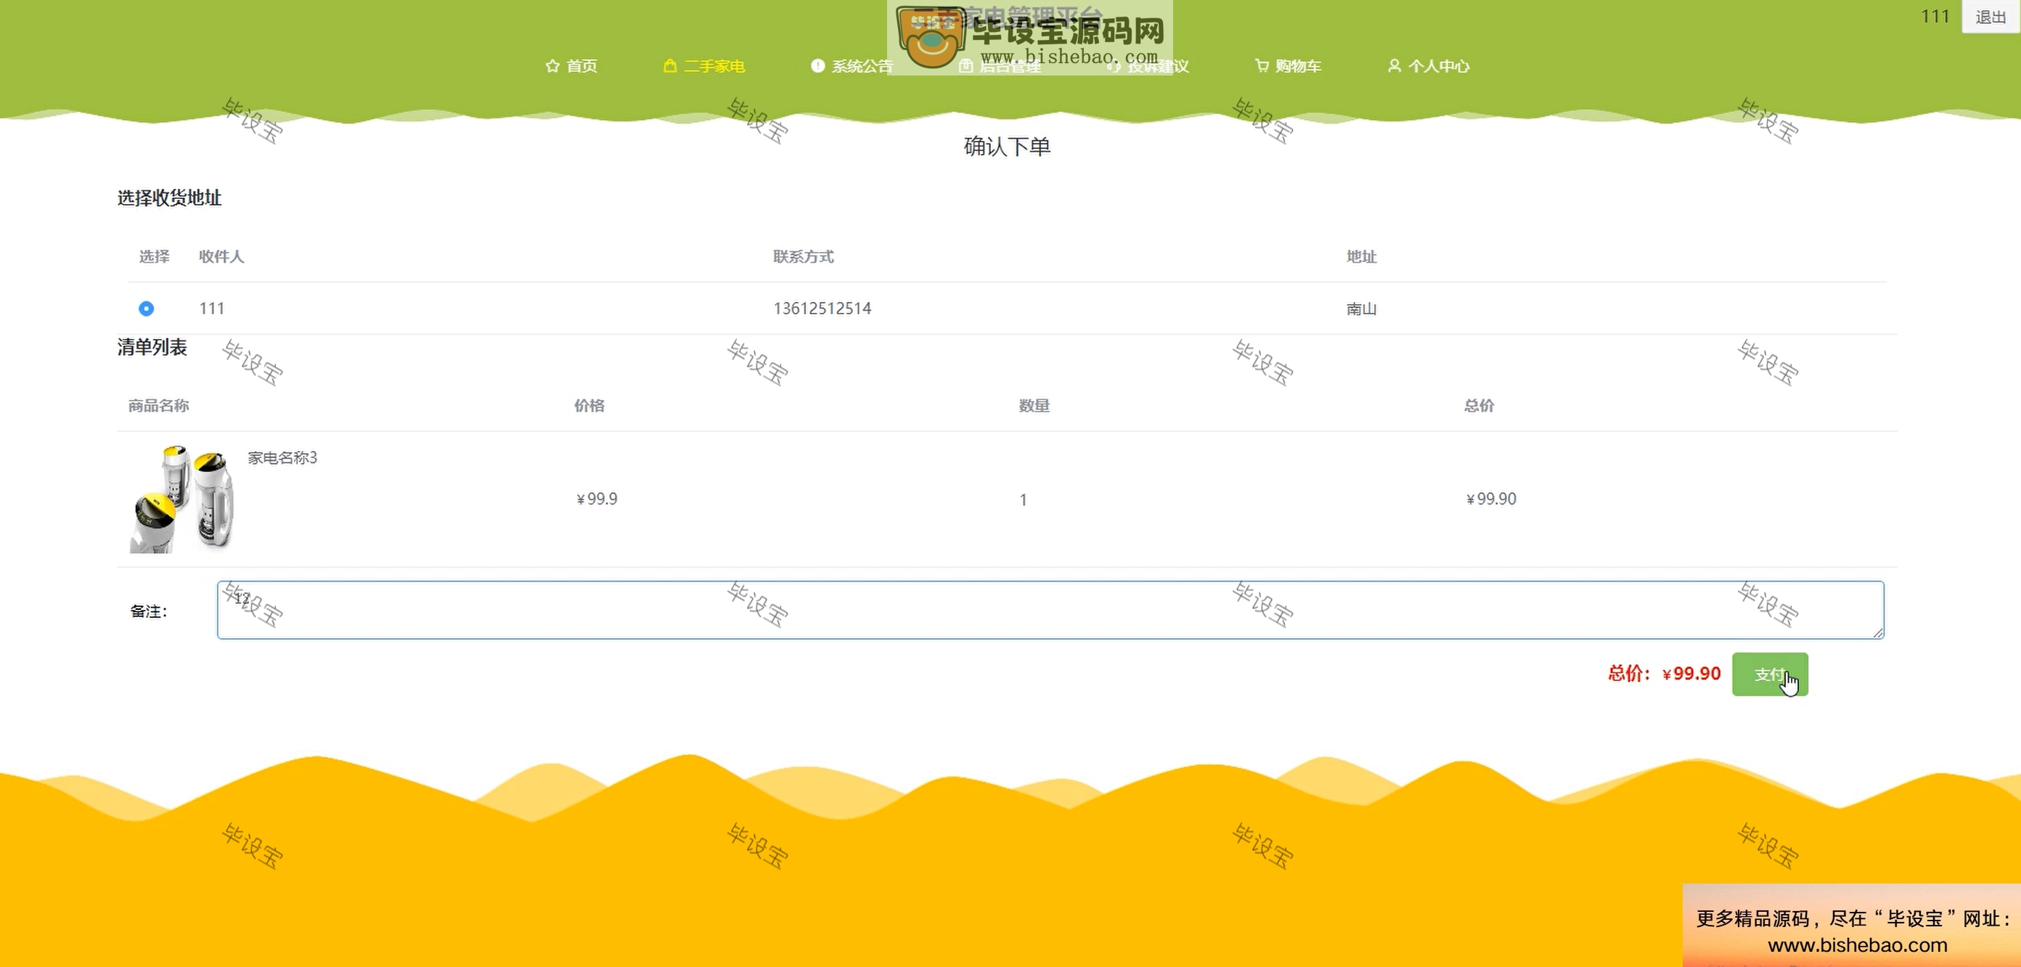Click the exclamation icon beside 系统公告
2021x967 pixels.
[817, 66]
